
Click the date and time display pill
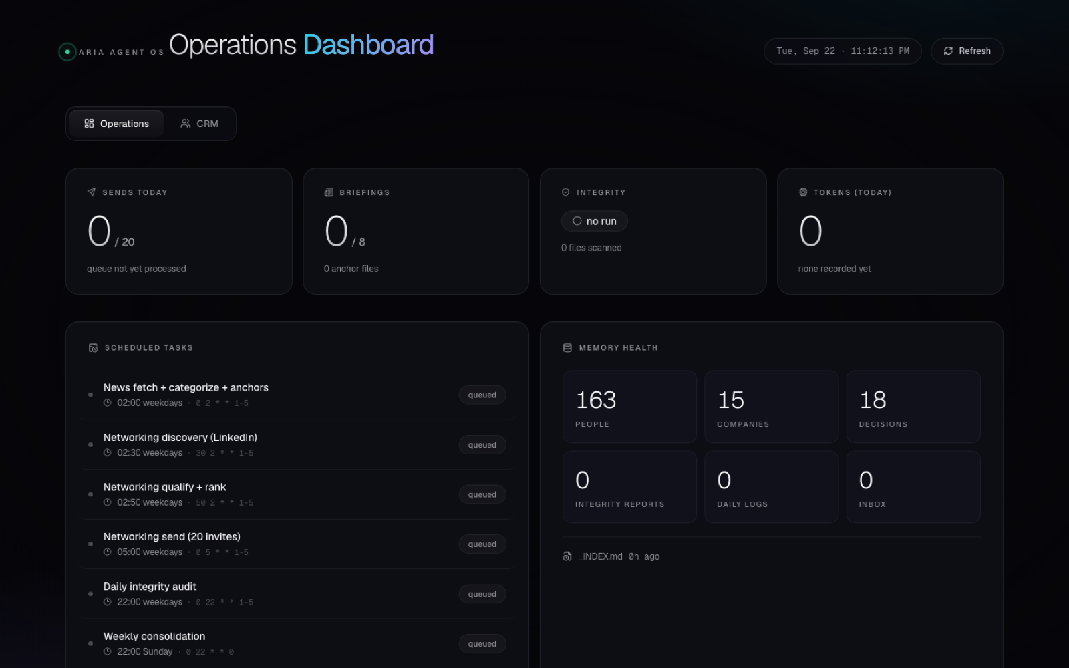pyautogui.click(x=843, y=51)
